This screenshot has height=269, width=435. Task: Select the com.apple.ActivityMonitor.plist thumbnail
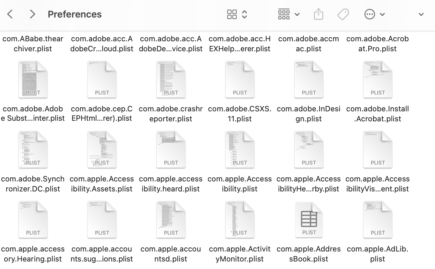[x=240, y=219]
